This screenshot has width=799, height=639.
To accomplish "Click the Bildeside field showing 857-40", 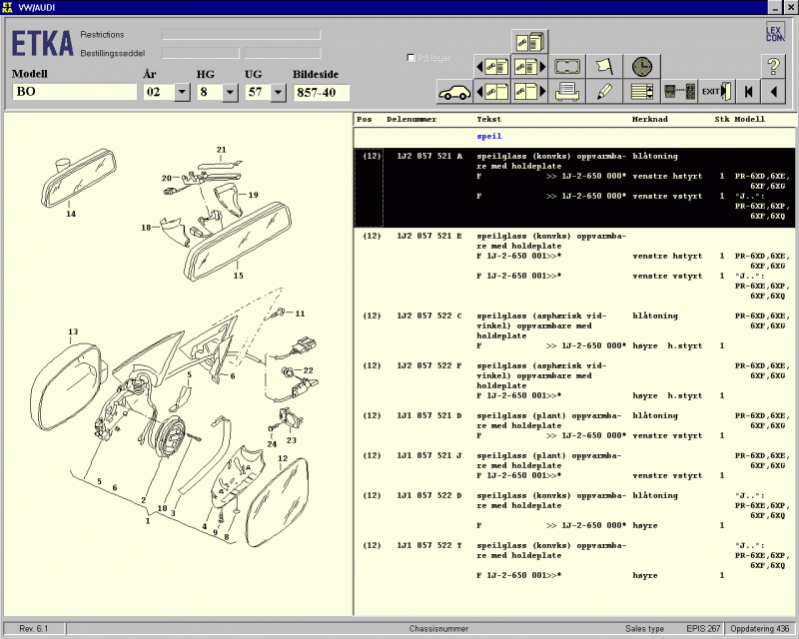I will (321, 92).
